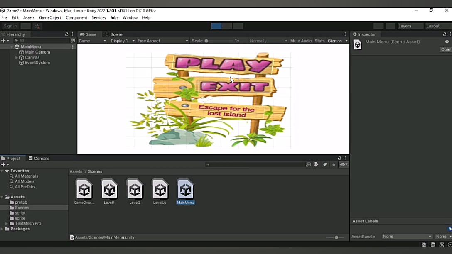Click the Inspector help icon
This screenshot has width=452, height=254.
click(447, 42)
